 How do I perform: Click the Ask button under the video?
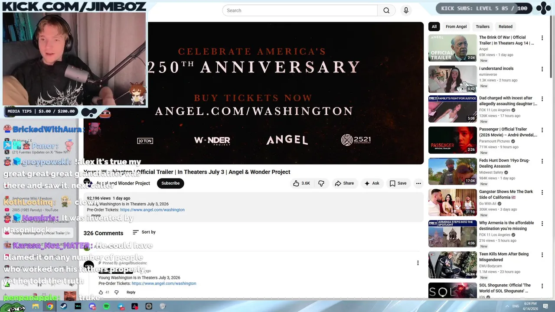coord(372,183)
